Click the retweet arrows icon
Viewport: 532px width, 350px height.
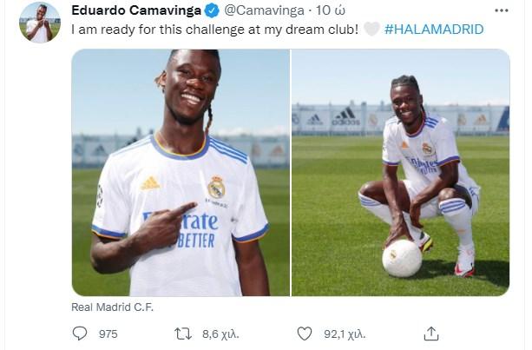[183, 333]
